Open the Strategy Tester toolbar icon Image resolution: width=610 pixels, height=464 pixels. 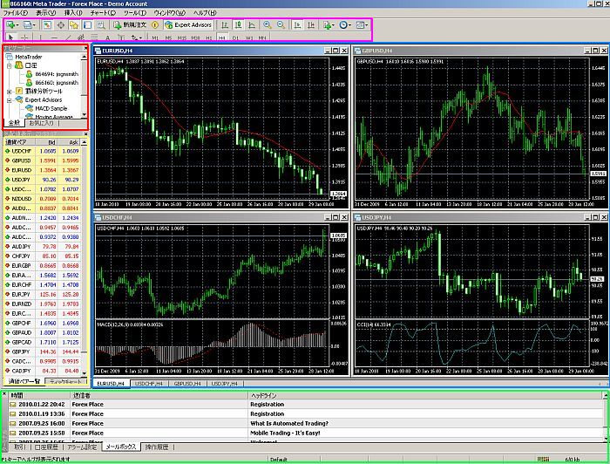(101, 25)
